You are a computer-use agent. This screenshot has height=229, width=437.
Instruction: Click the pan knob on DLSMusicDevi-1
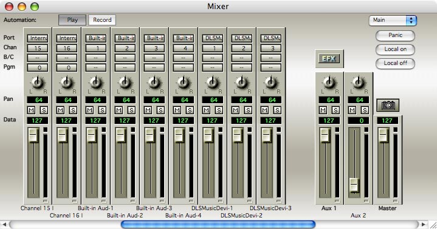coord(212,83)
